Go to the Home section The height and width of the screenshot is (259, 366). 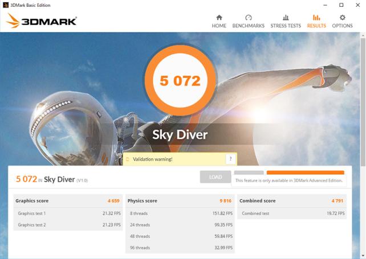coord(219,22)
